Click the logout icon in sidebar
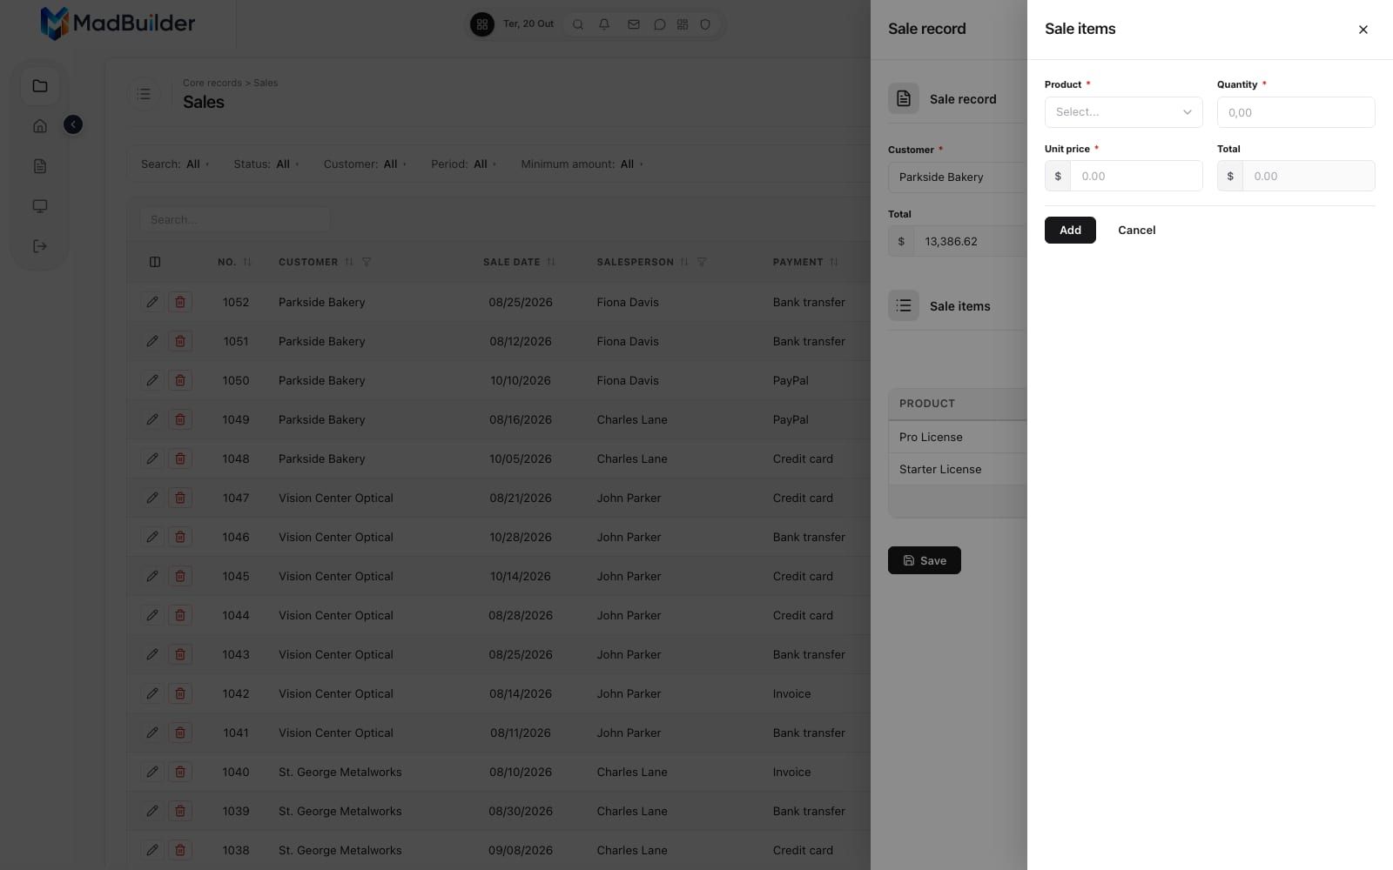The width and height of the screenshot is (1393, 870). (x=40, y=246)
